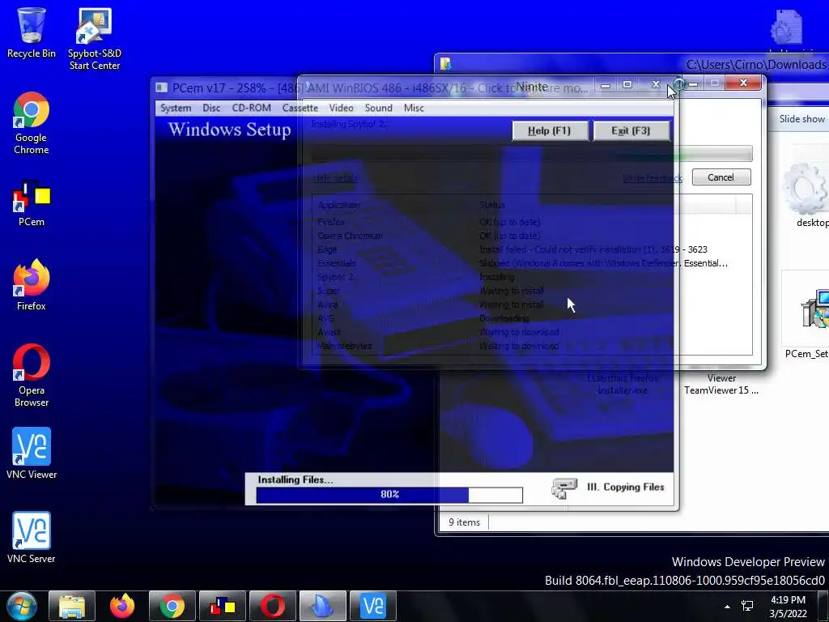Open Spybot-S&D Start Center desktop icon
This screenshot has width=829, height=622.
(x=95, y=39)
